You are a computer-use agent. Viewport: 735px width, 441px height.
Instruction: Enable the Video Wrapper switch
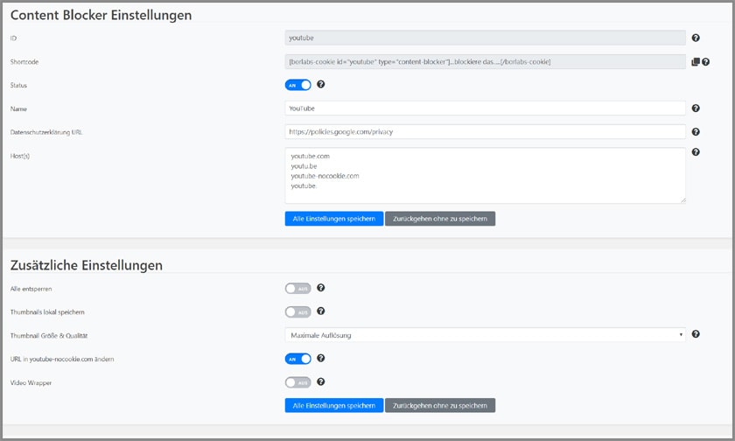click(x=297, y=382)
